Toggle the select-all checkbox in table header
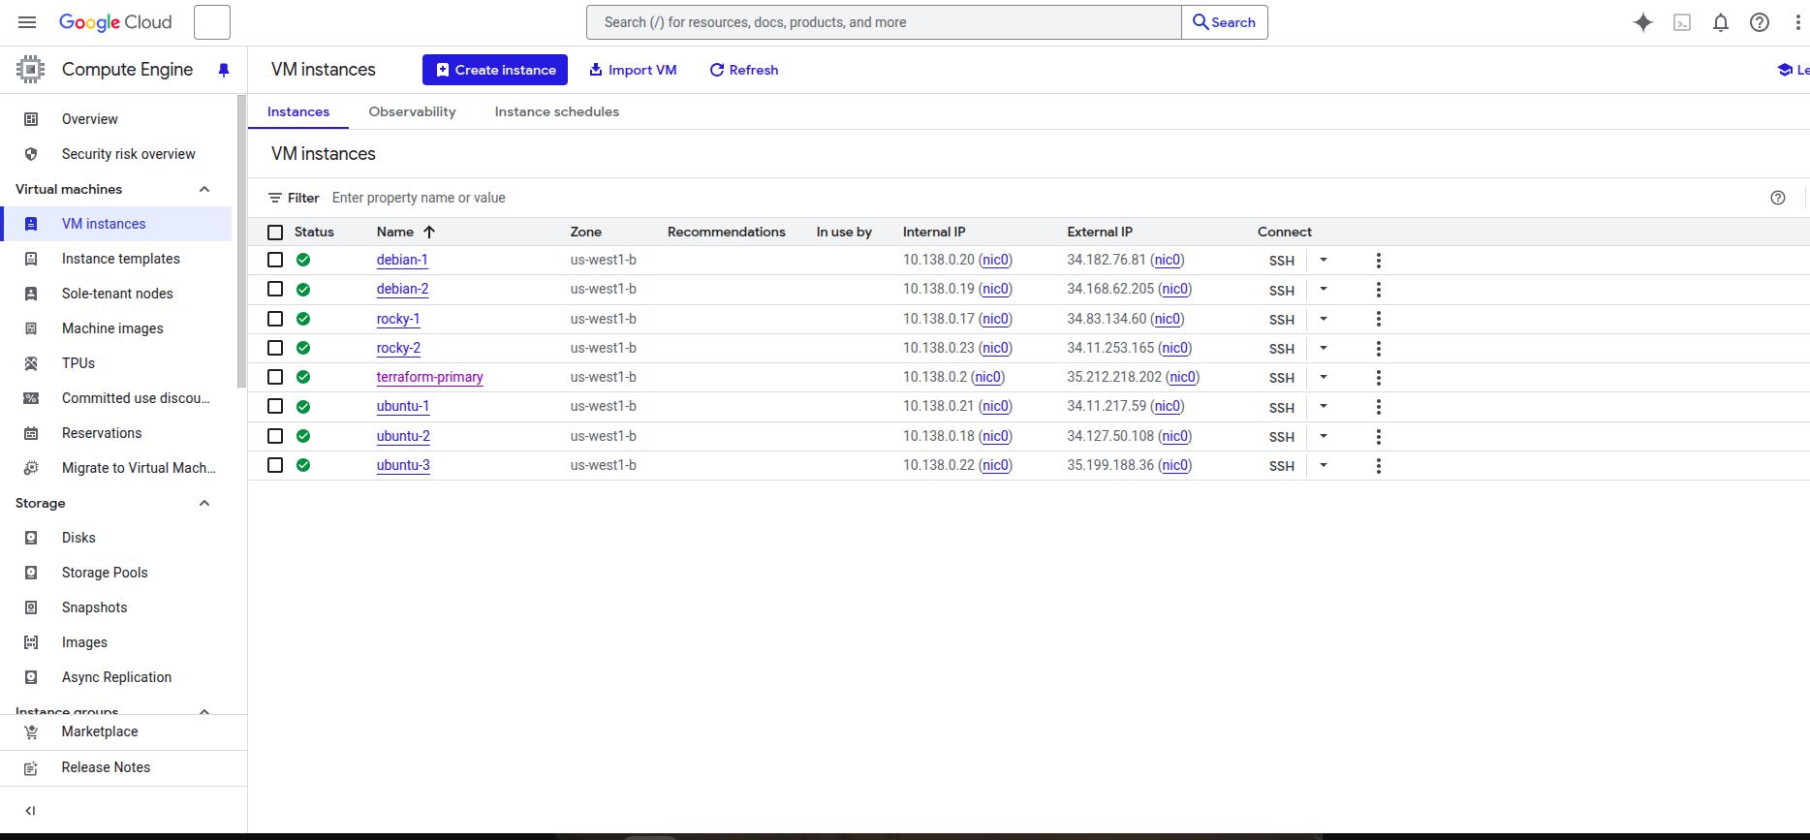Image resolution: width=1810 pixels, height=840 pixels. click(x=275, y=233)
